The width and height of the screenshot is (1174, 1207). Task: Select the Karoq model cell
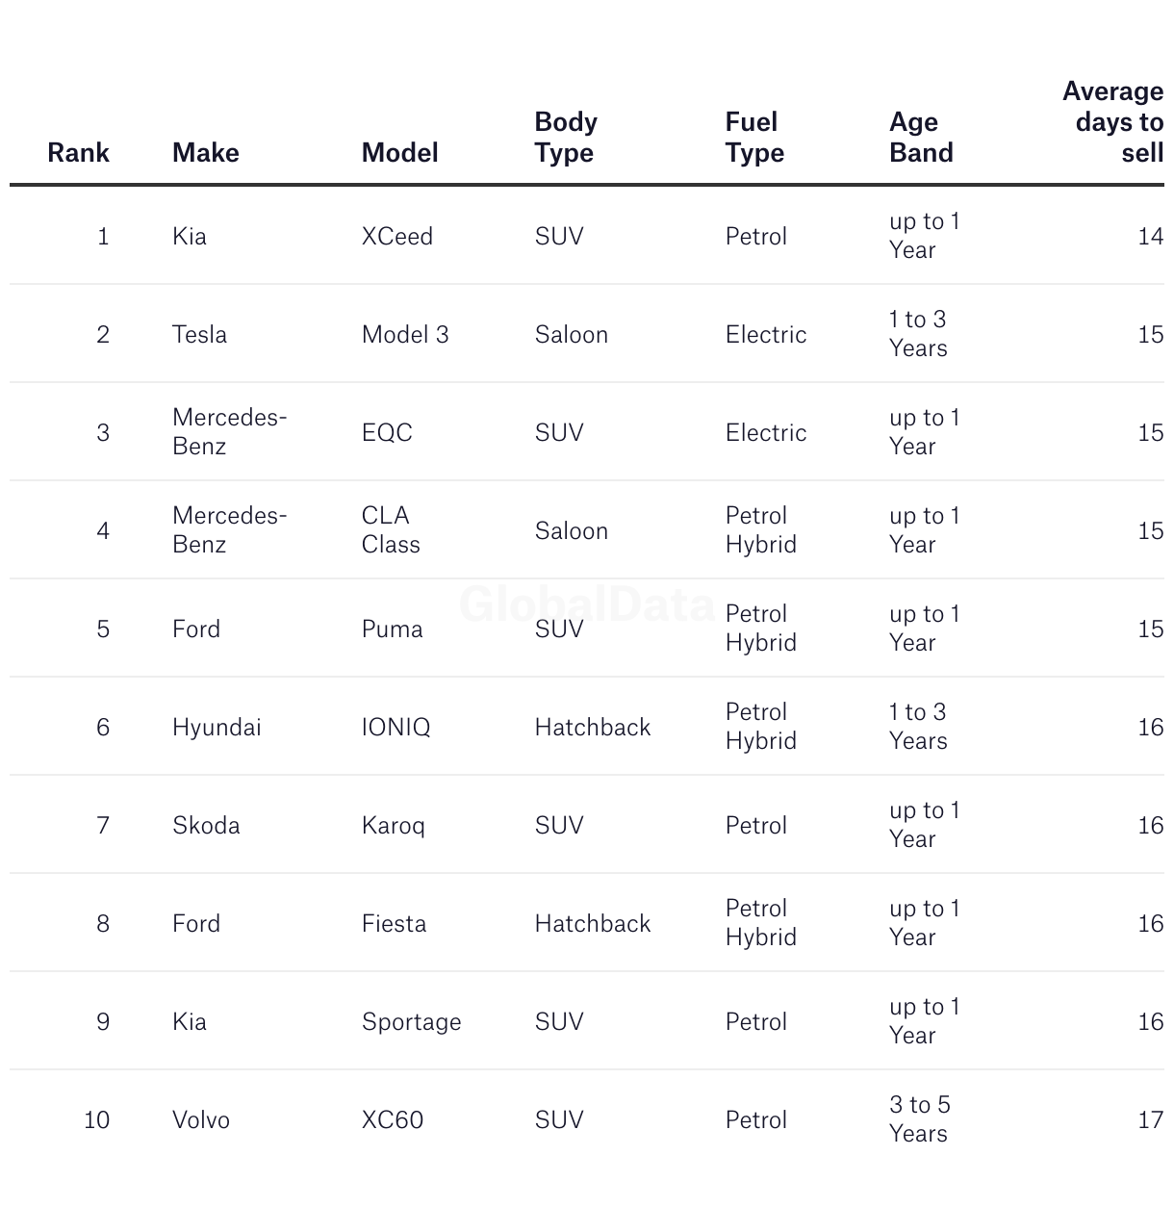[393, 825]
